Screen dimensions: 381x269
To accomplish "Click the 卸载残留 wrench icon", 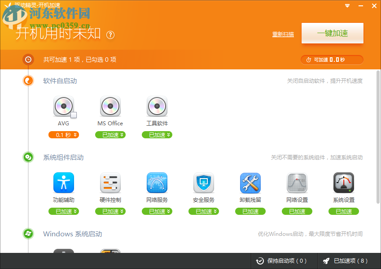I will [x=250, y=184].
